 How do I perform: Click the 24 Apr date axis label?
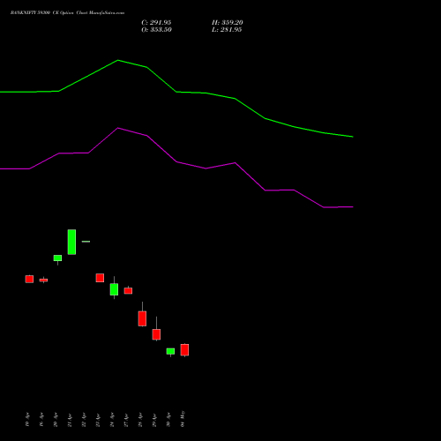pyautogui.click(x=112, y=420)
